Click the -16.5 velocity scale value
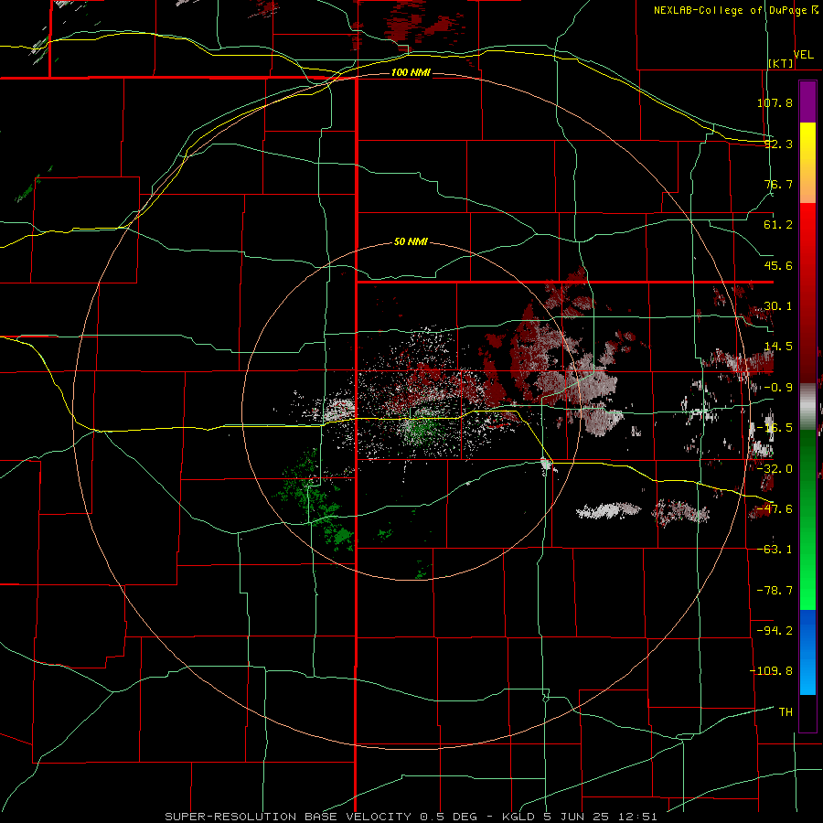This screenshot has height=823, width=823. 775,428
